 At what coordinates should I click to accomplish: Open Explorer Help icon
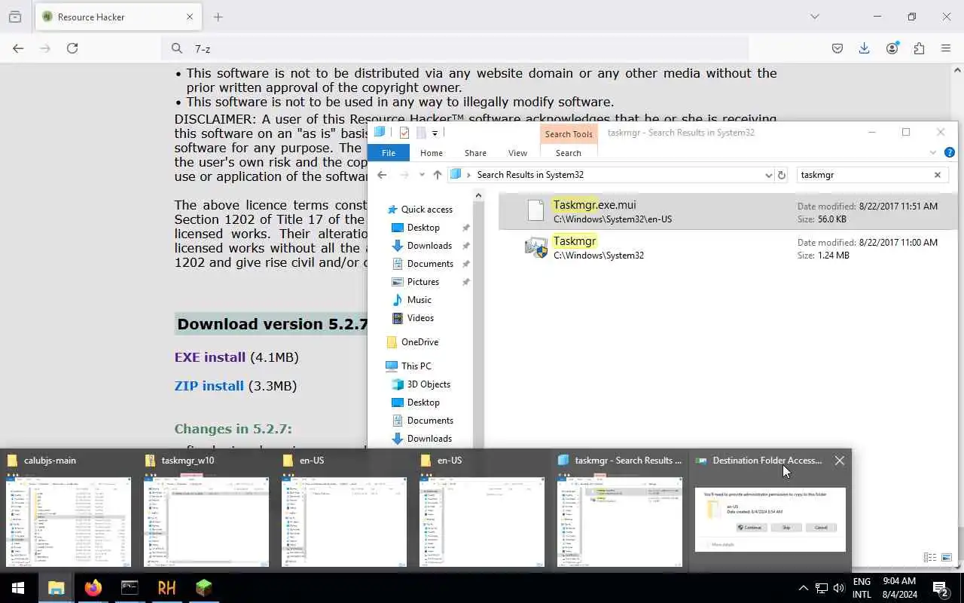coord(949,153)
